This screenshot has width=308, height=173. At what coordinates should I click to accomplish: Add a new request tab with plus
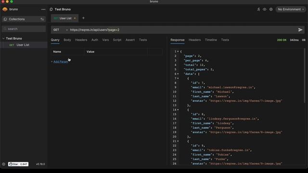click(x=83, y=18)
